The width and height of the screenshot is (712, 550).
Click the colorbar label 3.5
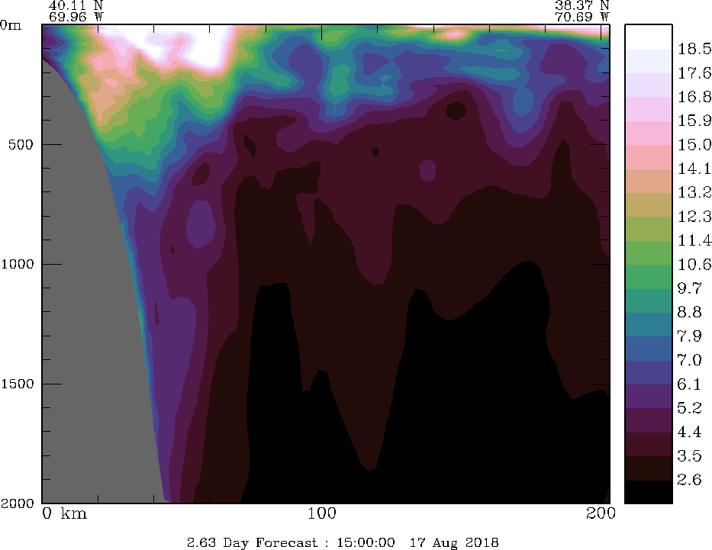tap(689, 456)
